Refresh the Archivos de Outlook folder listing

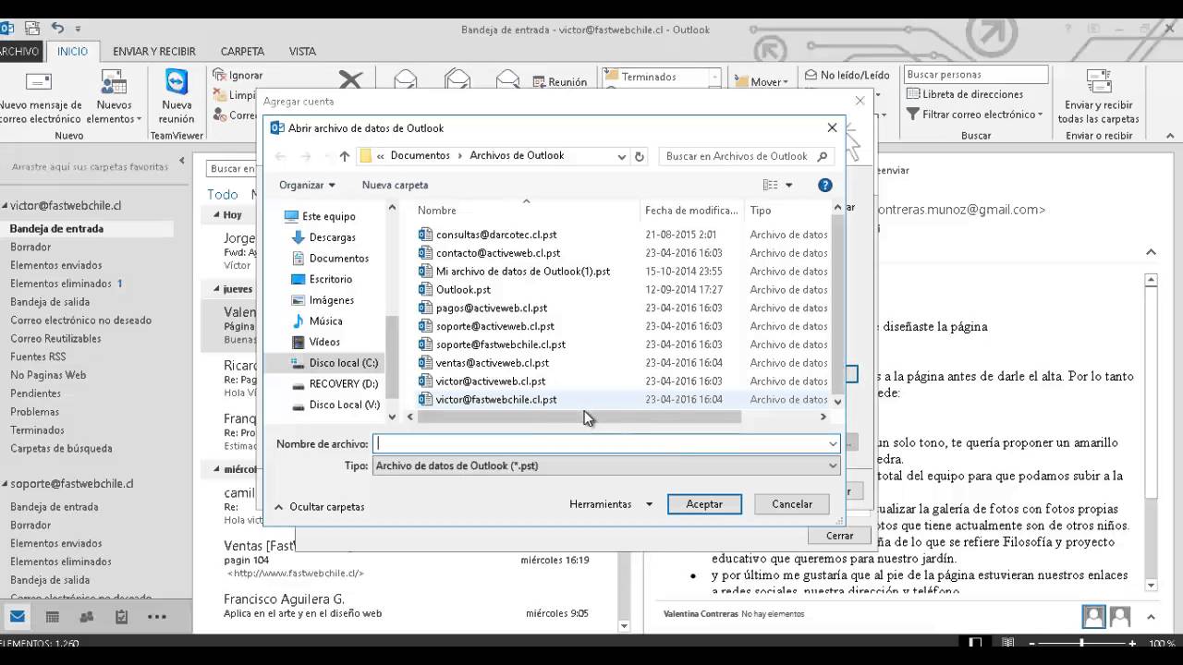(639, 156)
